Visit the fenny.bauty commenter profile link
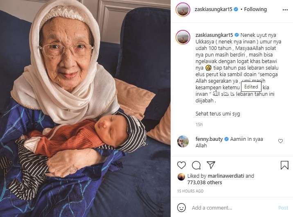Viewport: 293px width, 217px height. coord(209,139)
